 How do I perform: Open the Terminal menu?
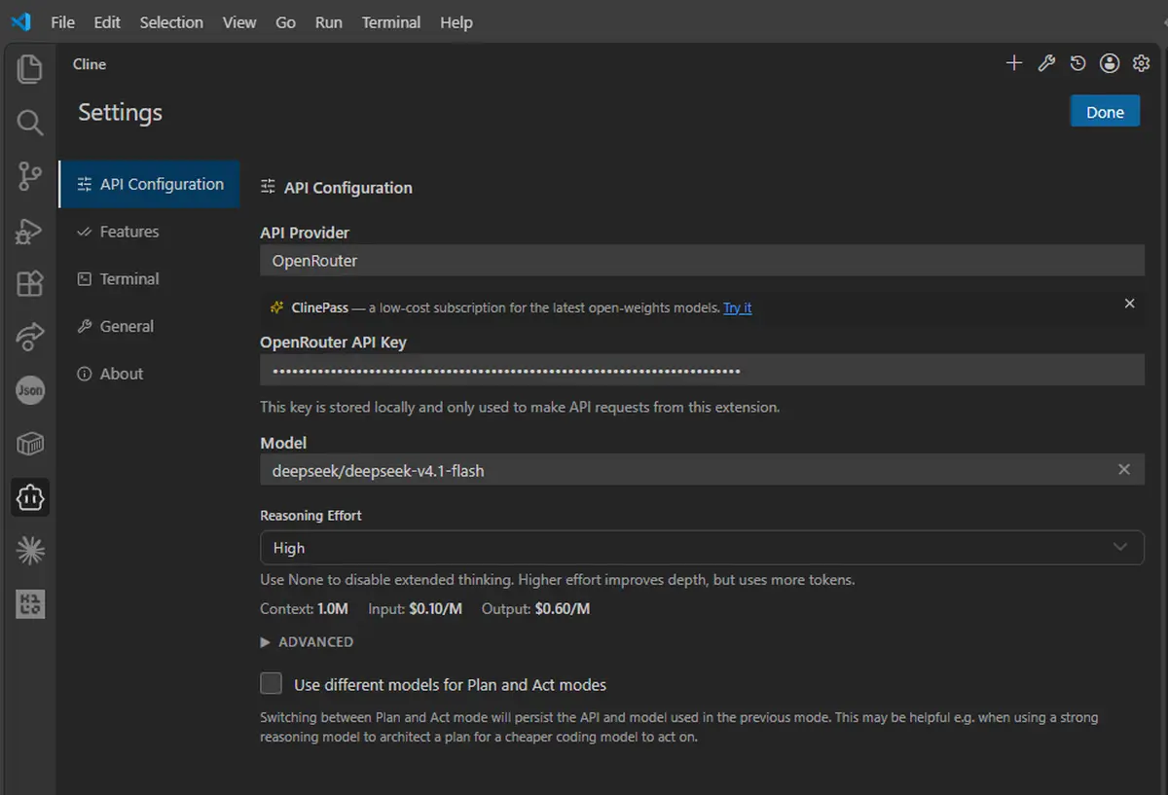(x=391, y=22)
